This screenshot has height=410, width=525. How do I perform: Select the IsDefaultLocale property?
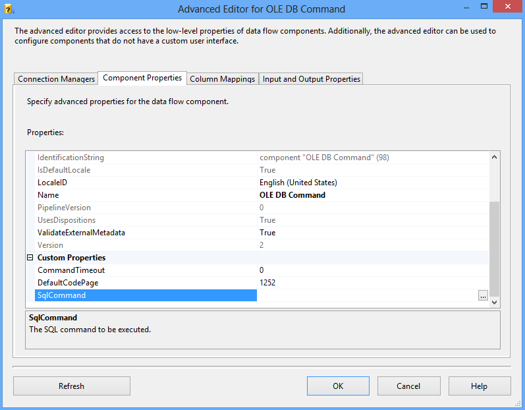click(146, 170)
